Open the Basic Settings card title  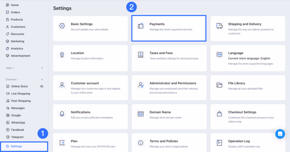click(x=82, y=24)
